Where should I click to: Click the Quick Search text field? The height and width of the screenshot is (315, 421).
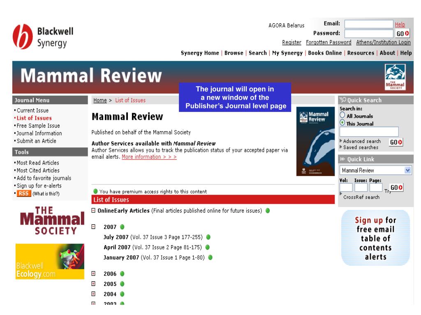click(369, 132)
